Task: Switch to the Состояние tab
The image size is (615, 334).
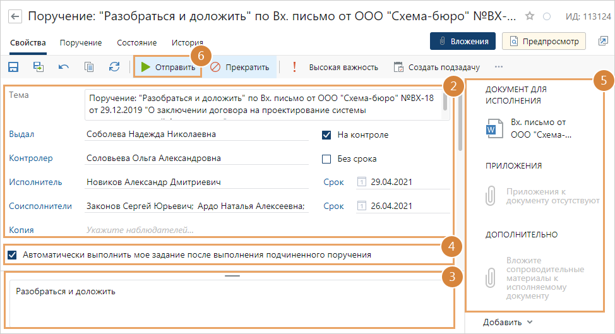Action: tap(136, 43)
